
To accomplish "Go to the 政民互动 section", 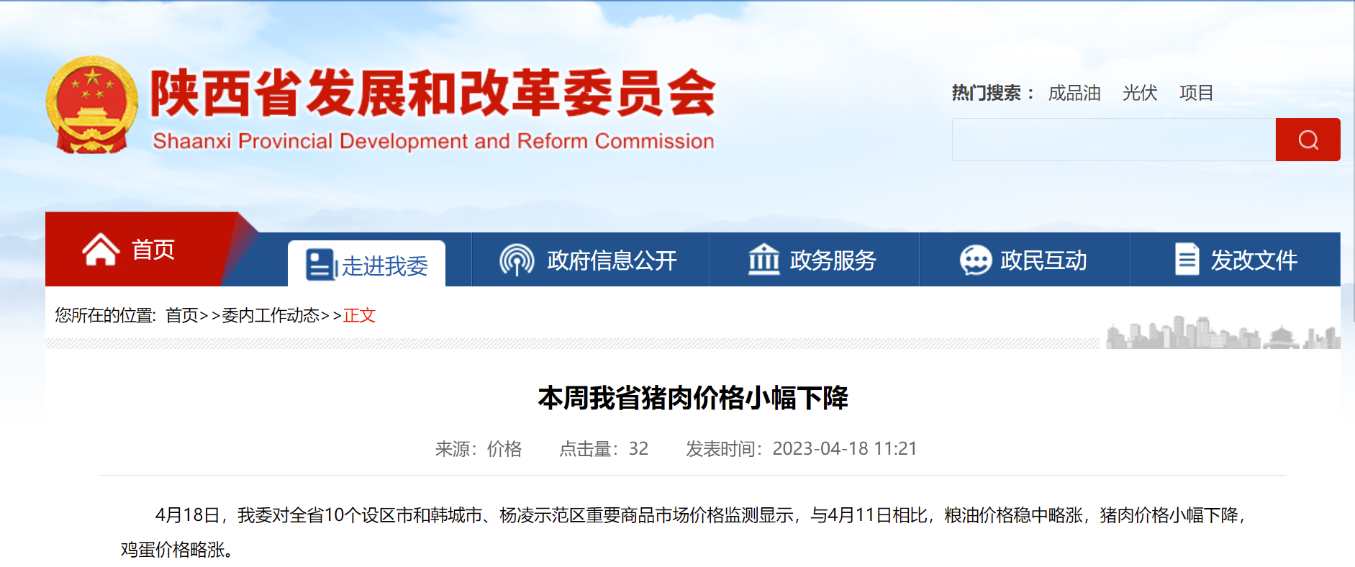I will click(1043, 260).
